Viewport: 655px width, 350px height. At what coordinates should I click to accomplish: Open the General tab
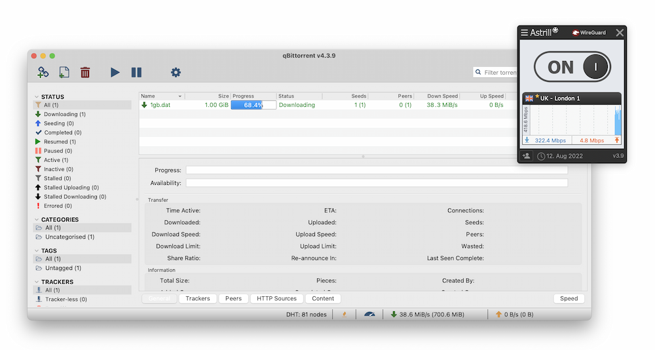tap(159, 299)
